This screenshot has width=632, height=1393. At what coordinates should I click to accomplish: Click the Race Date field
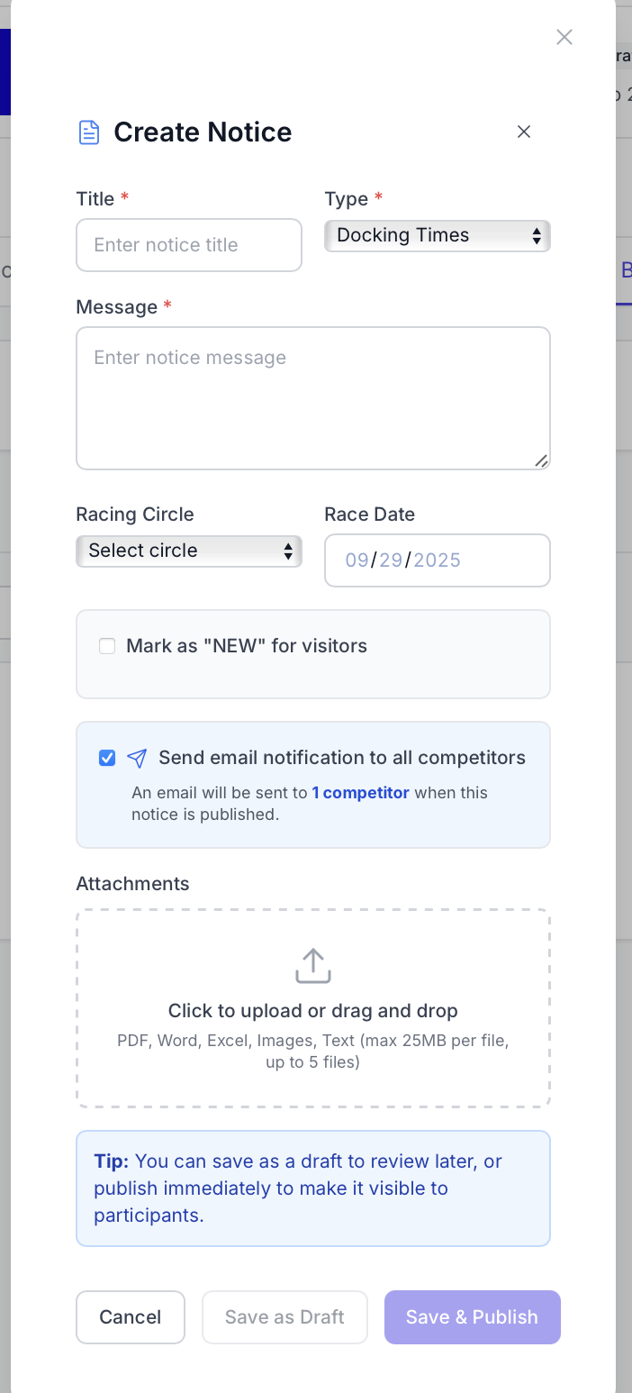[438, 560]
